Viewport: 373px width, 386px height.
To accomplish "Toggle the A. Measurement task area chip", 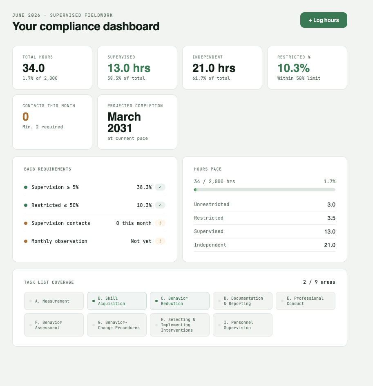I will 54,301.
